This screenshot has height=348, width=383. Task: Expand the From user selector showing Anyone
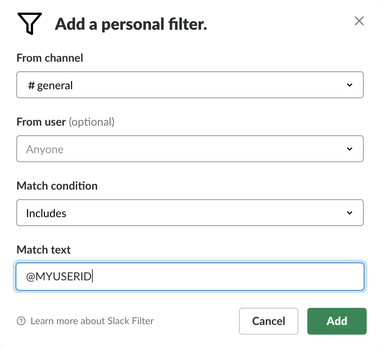point(190,149)
